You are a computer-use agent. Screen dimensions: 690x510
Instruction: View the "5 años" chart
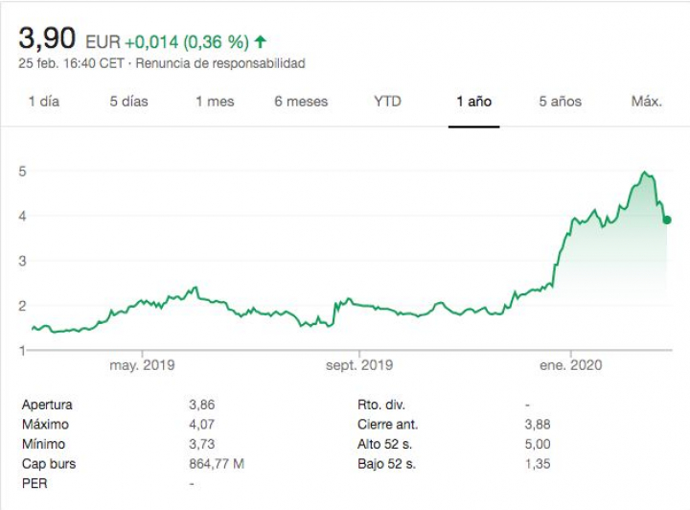(x=560, y=102)
